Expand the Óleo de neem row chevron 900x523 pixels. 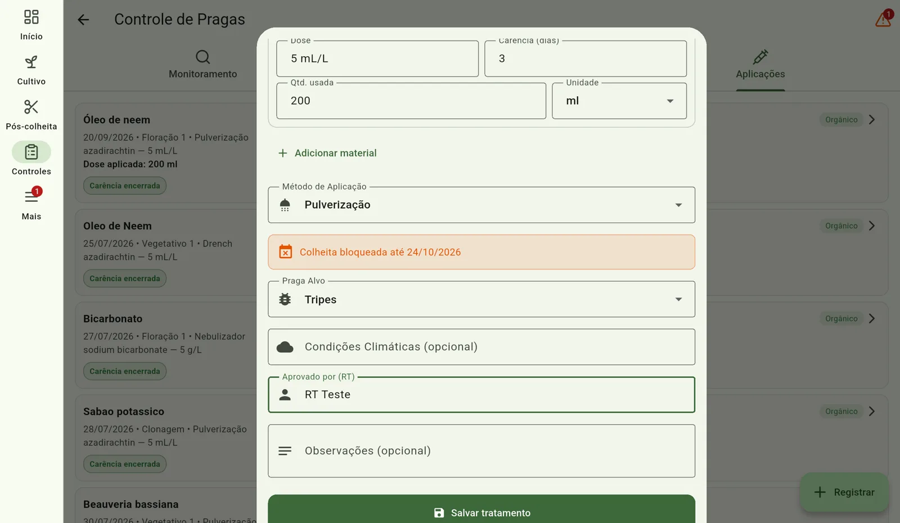point(872,120)
